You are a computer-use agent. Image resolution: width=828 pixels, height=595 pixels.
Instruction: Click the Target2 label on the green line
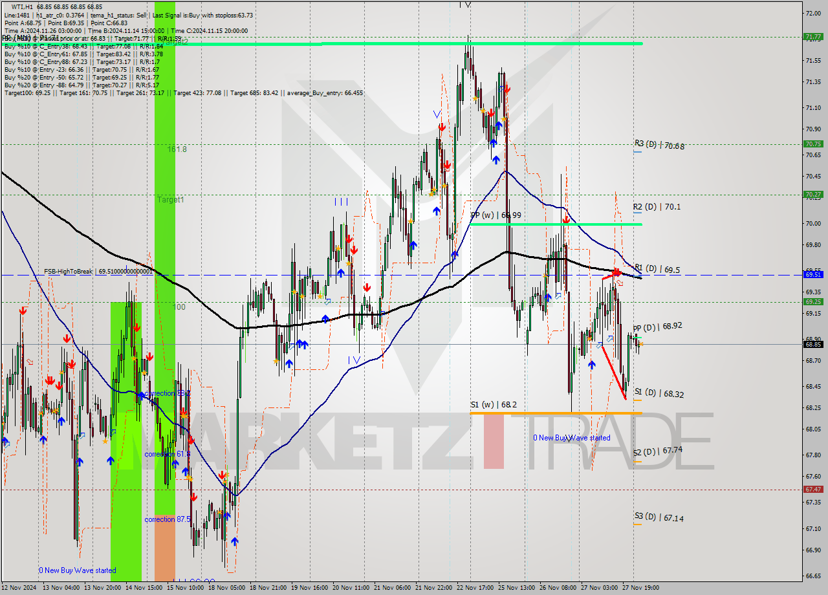click(175, 41)
